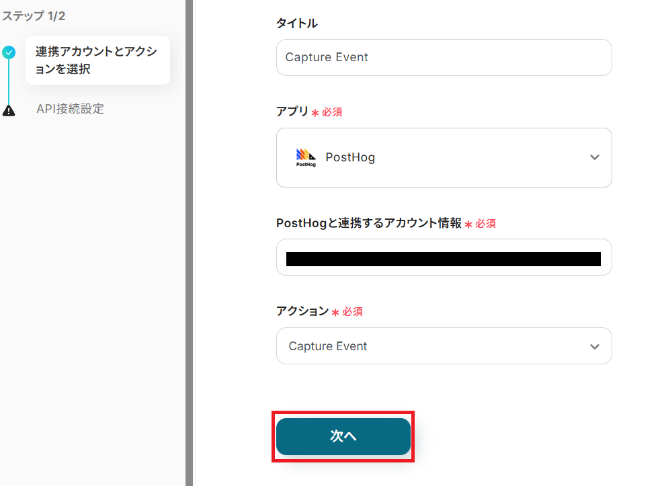Click the red asterisk beside アクション label
The image size is (662, 486).
(335, 312)
